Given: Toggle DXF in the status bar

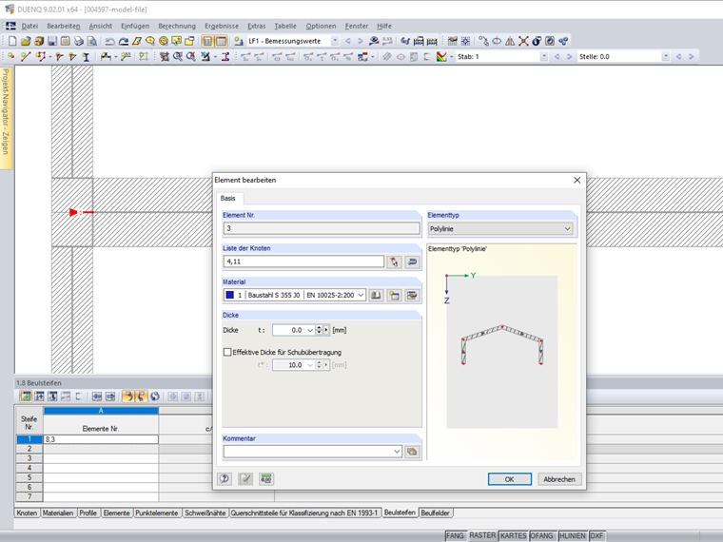Looking at the screenshot, I should coord(596,535).
